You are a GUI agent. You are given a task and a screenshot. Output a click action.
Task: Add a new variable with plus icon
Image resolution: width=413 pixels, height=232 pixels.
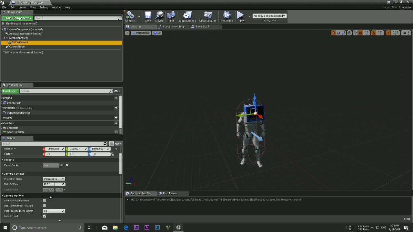tap(116, 123)
